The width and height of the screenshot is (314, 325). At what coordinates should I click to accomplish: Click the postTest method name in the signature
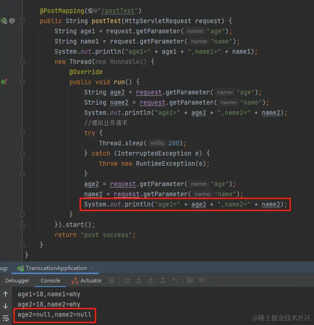106,21
